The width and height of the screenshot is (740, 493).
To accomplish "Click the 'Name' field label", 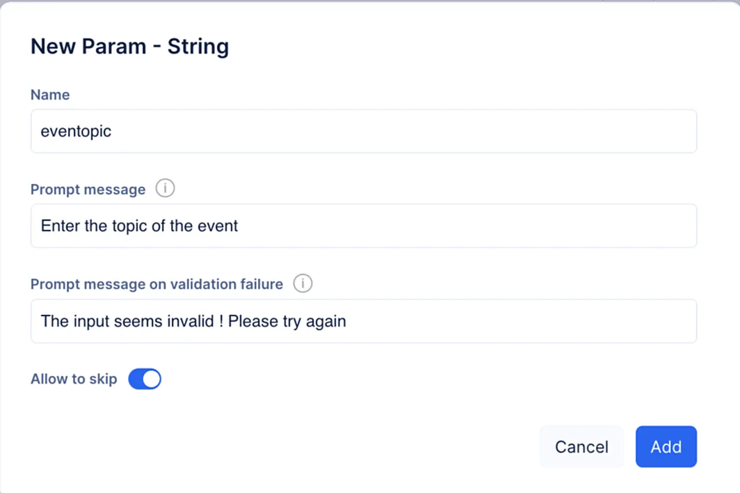I will click(50, 95).
